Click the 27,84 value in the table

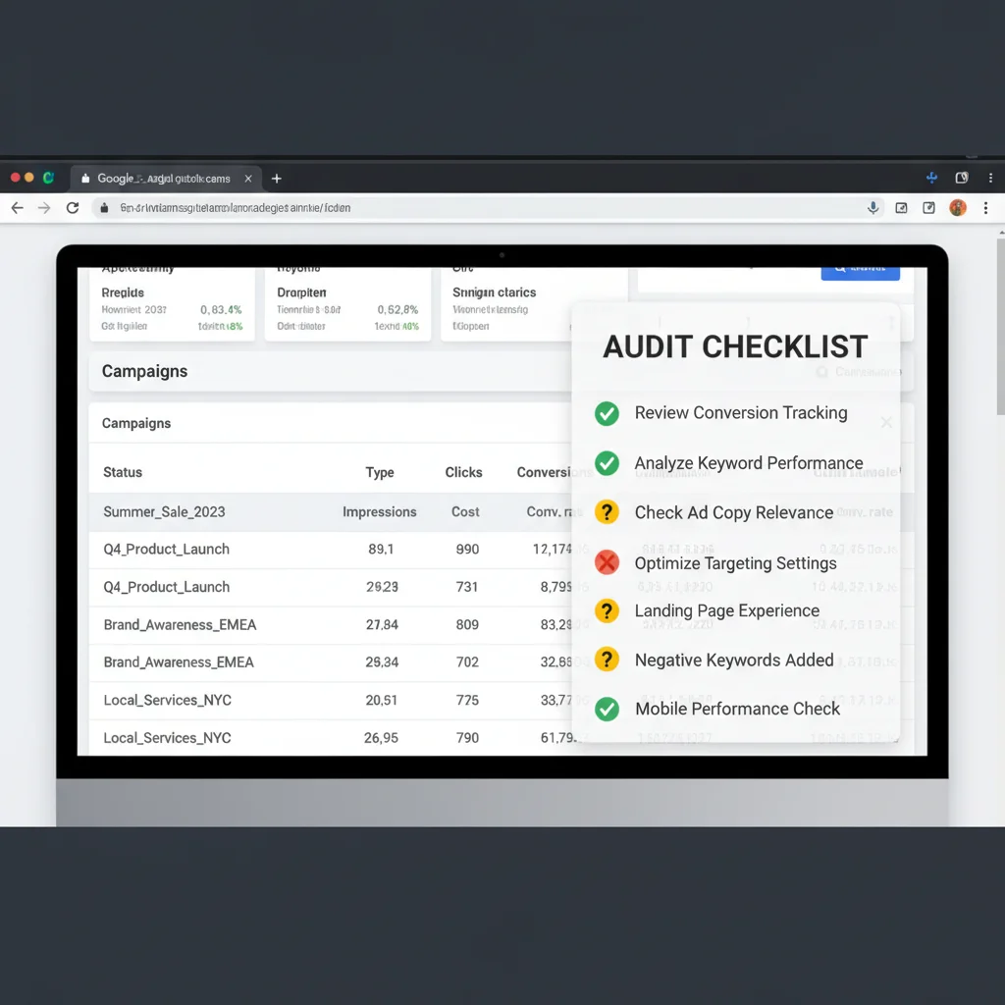[382, 625]
